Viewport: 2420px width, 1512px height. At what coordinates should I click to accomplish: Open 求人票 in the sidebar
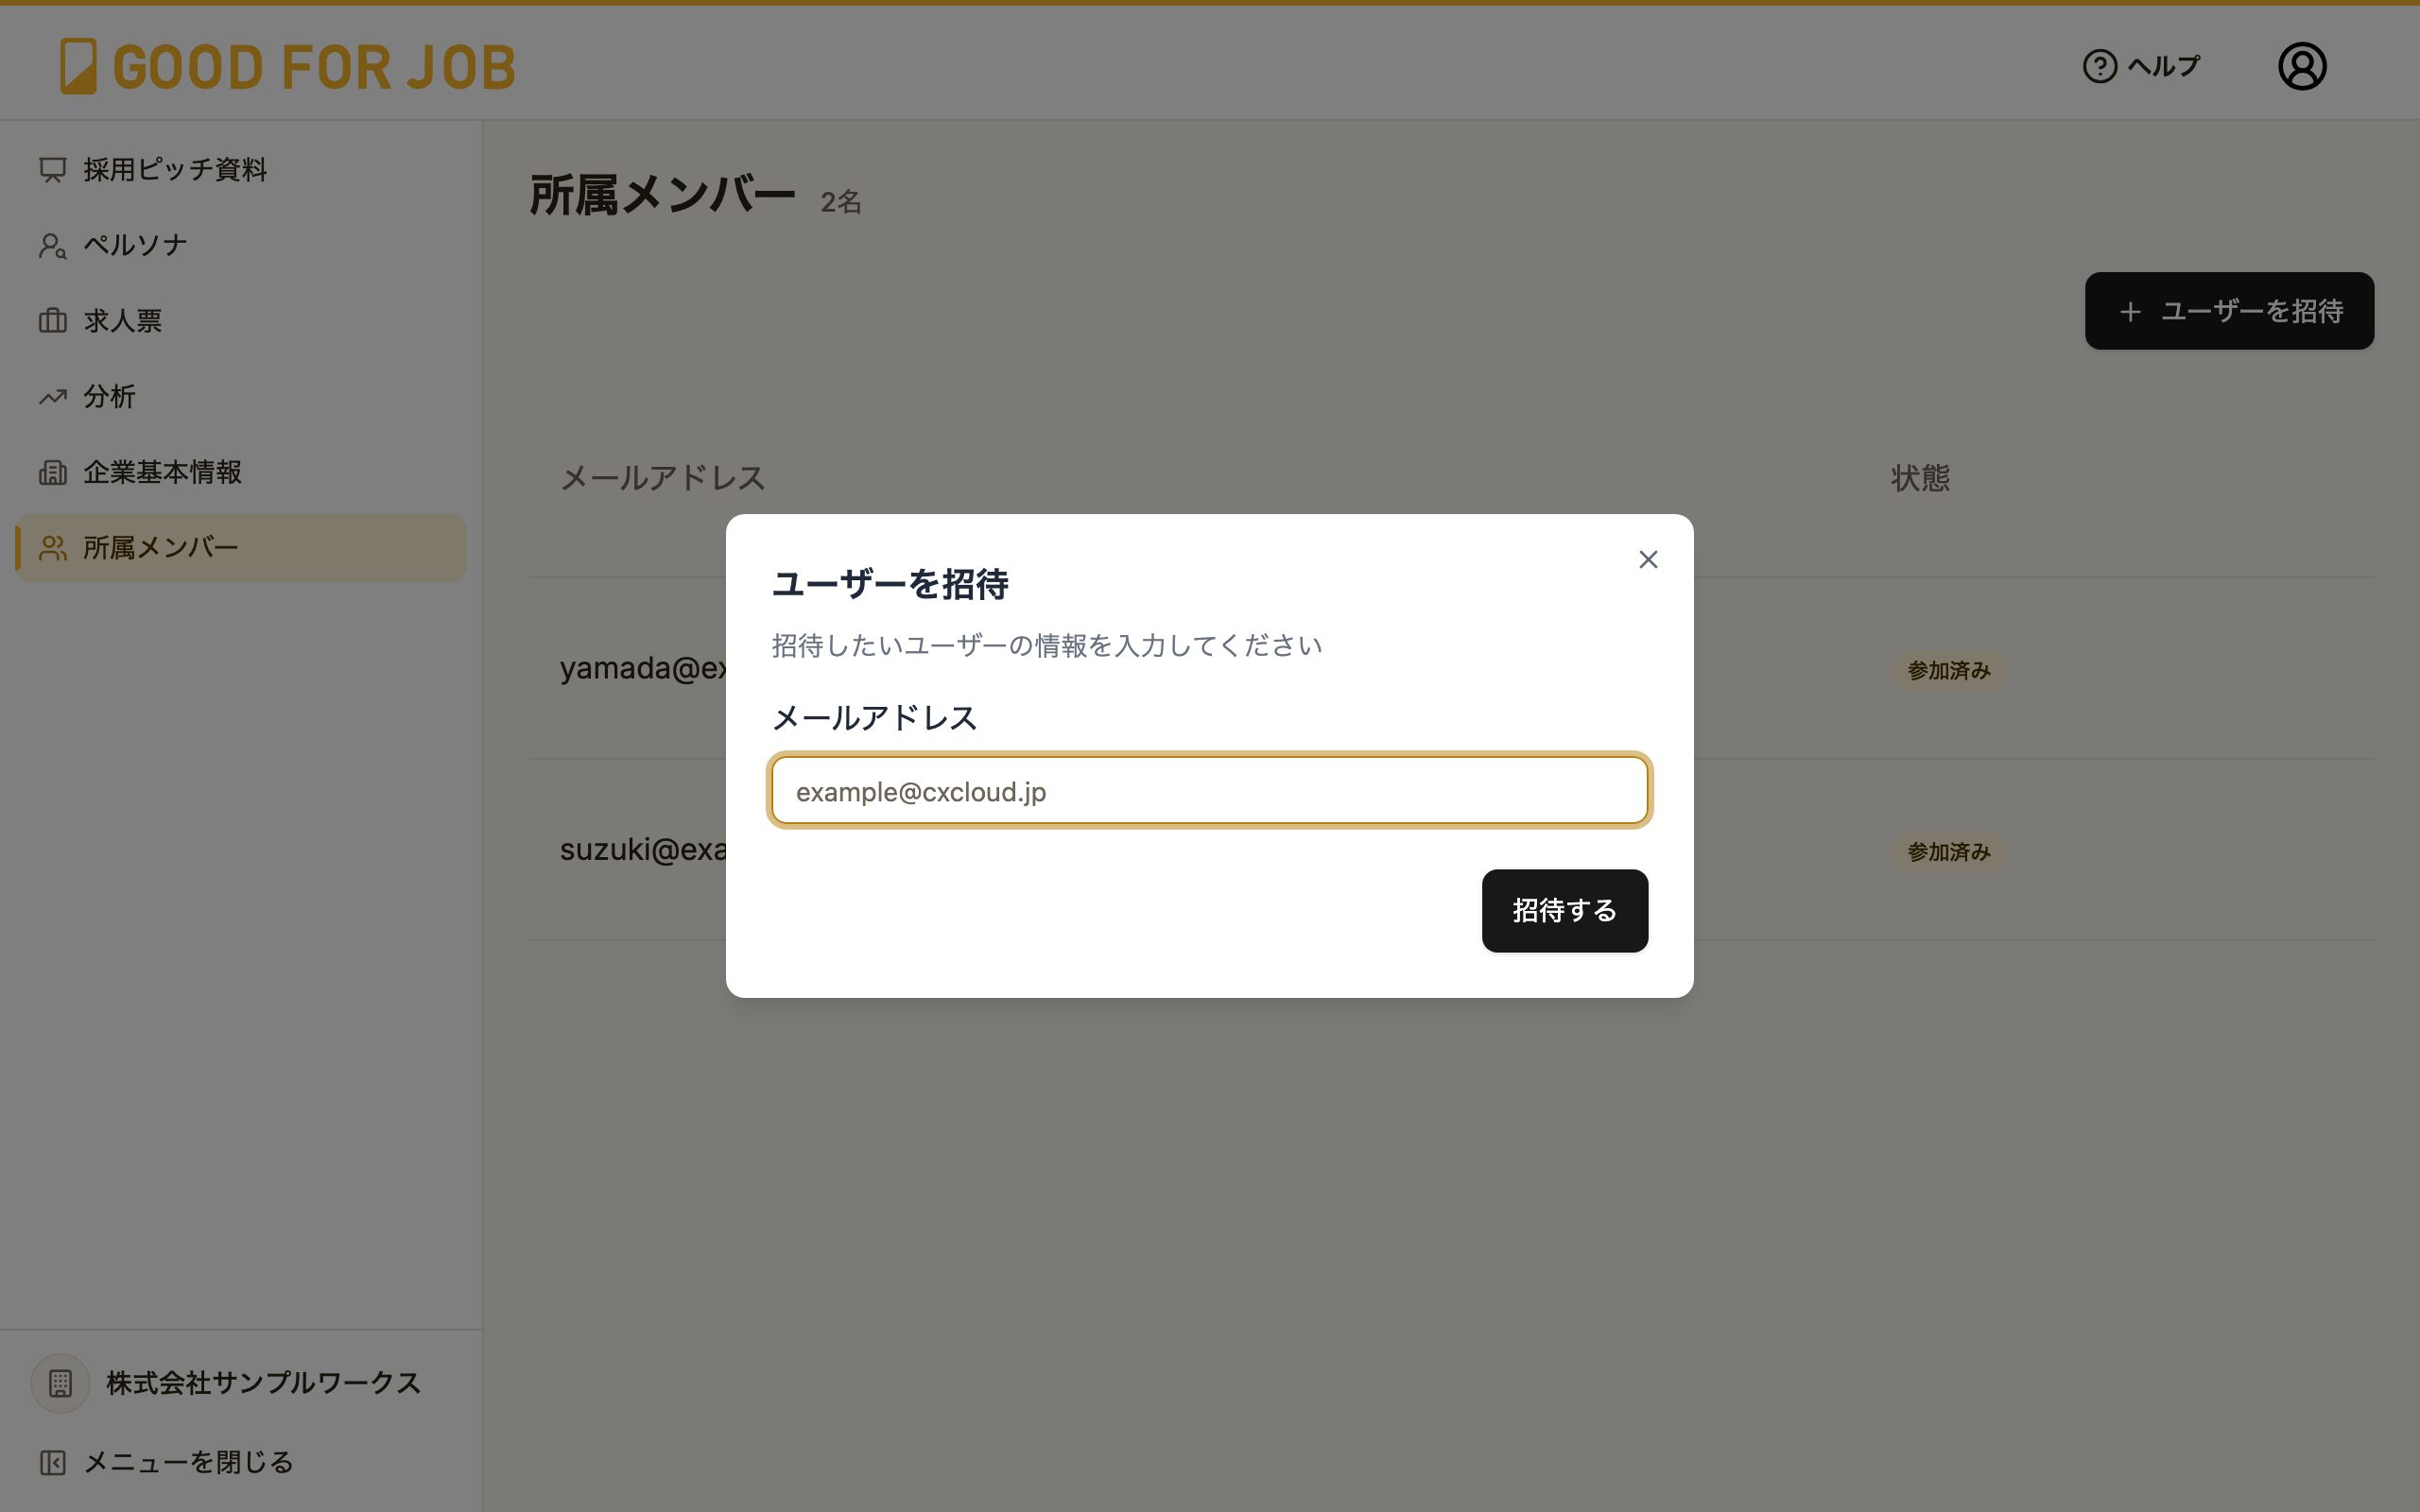pos(241,321)
